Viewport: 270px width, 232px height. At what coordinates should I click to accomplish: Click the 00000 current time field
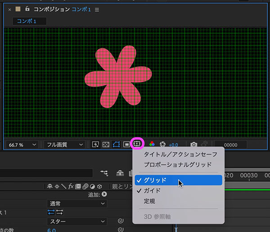[x=230, y=145]
